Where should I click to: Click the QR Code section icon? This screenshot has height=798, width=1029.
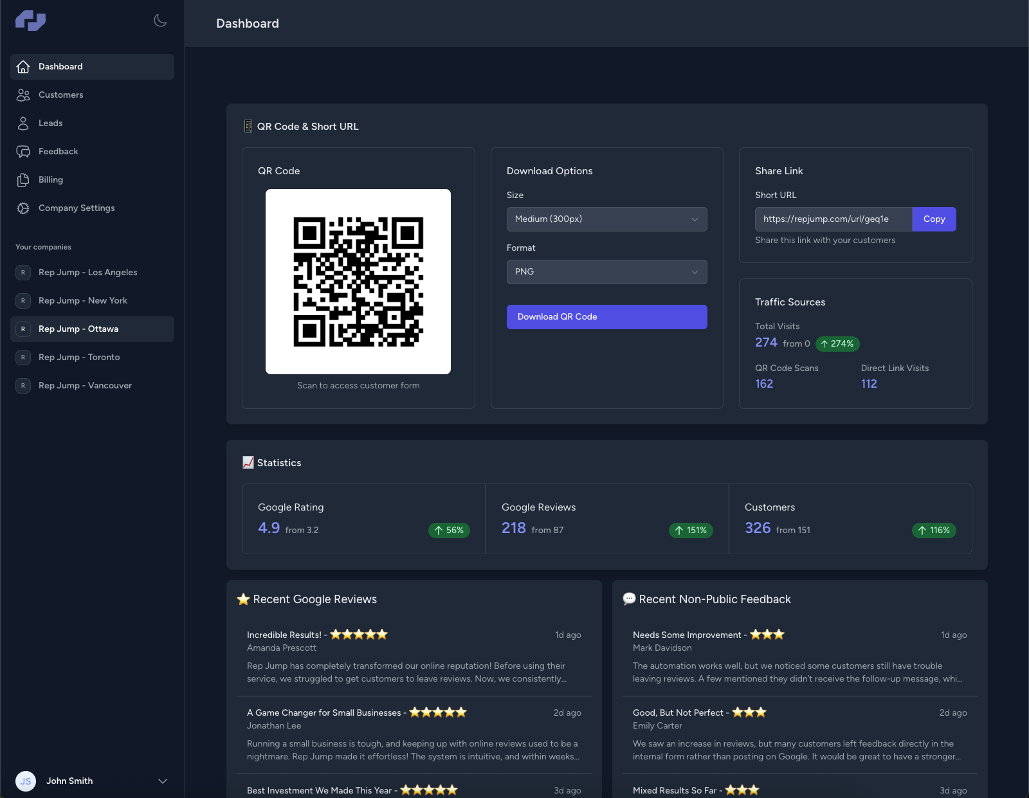pyautogui.click(x=248, y=126)
